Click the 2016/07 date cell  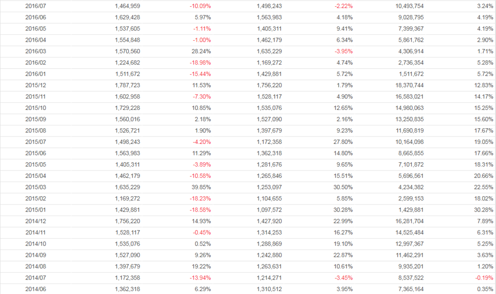click(x=35, y=6)
